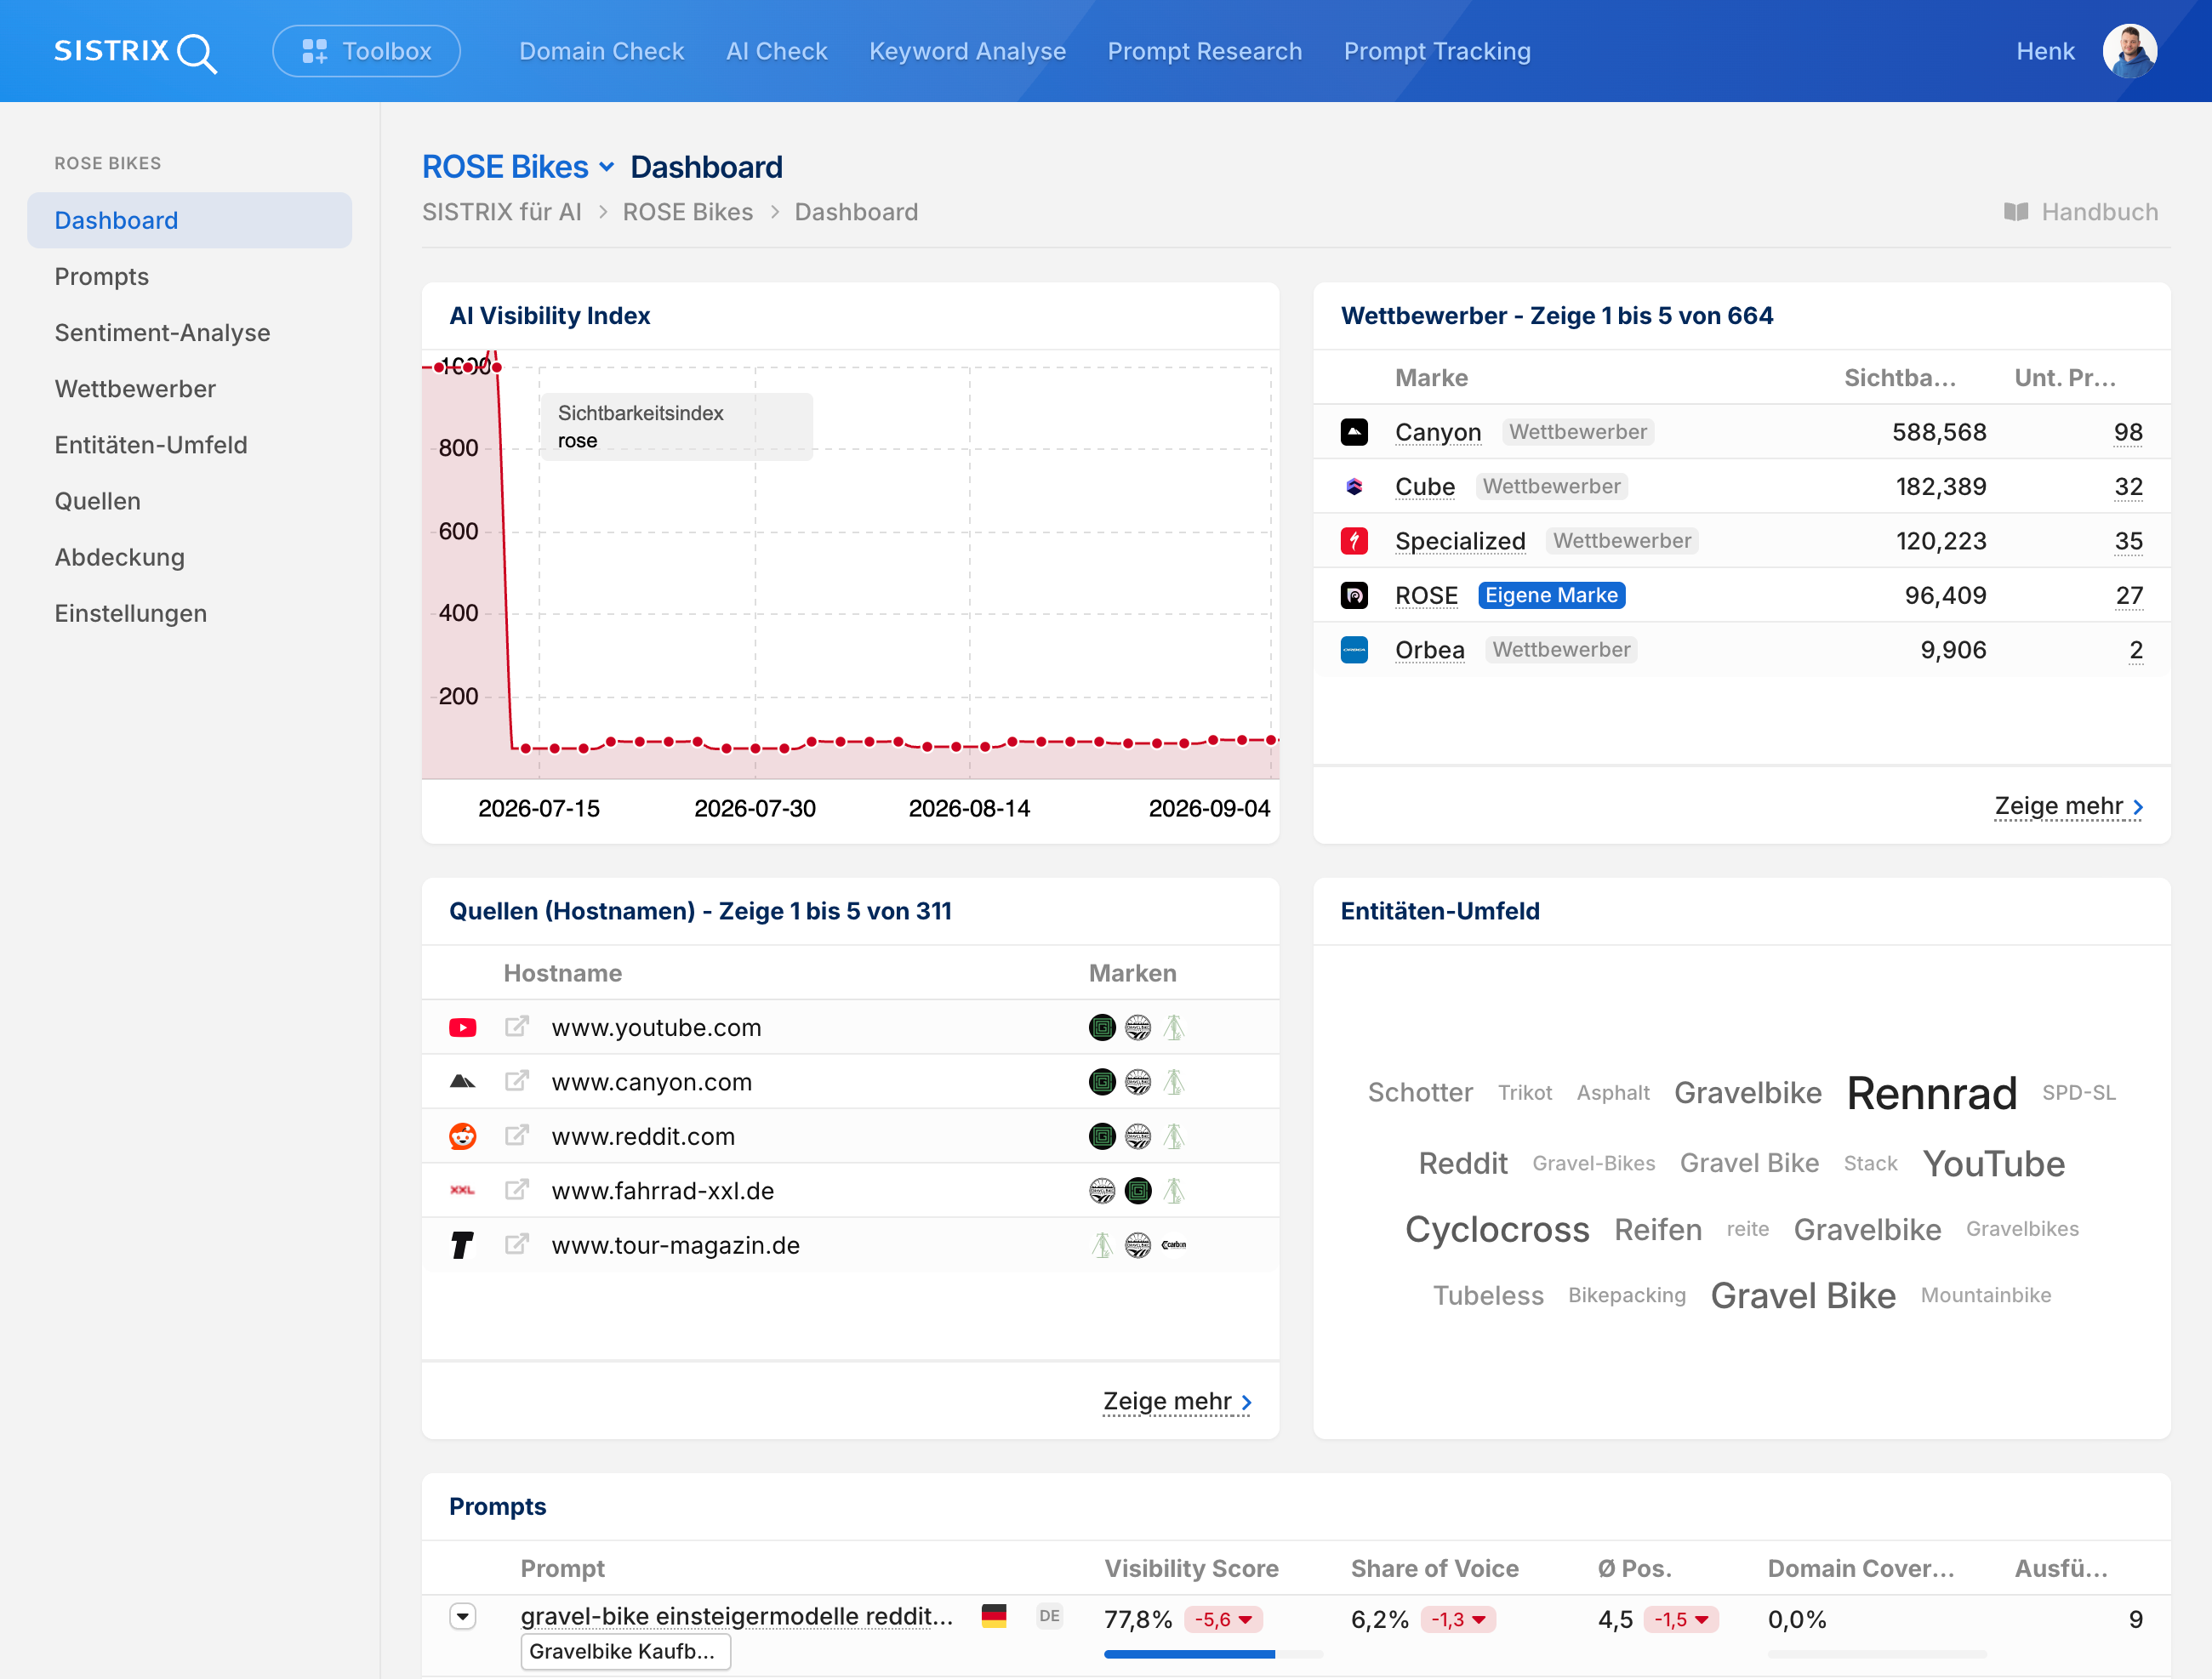This screenshot has height=1679, width=2212.
Task: Click the Domain Coverage progress bar
Action: click(x=1876, y=1656)
